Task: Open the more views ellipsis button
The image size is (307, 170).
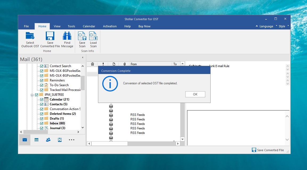Action: [71, 140]
